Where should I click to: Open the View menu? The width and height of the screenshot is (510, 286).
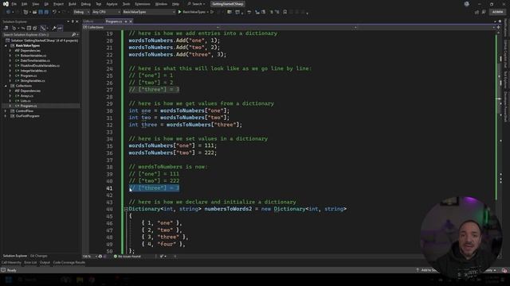click(x=35, y=4)
